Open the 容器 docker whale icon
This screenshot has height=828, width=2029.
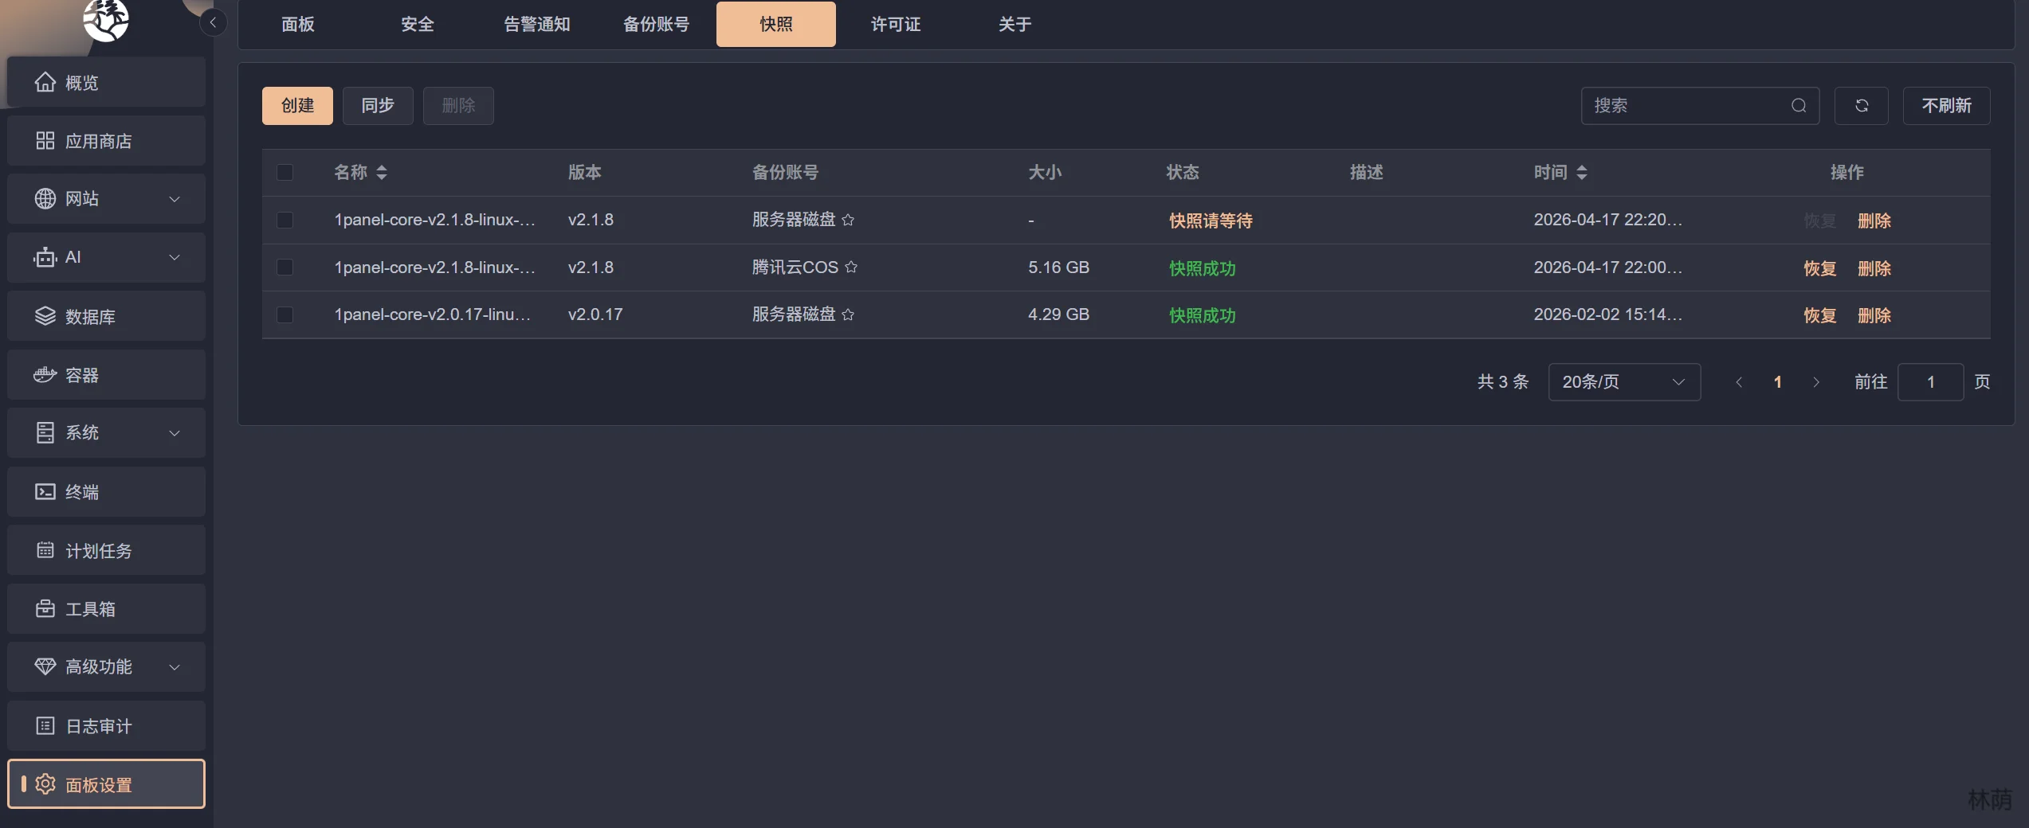[45, 375]
